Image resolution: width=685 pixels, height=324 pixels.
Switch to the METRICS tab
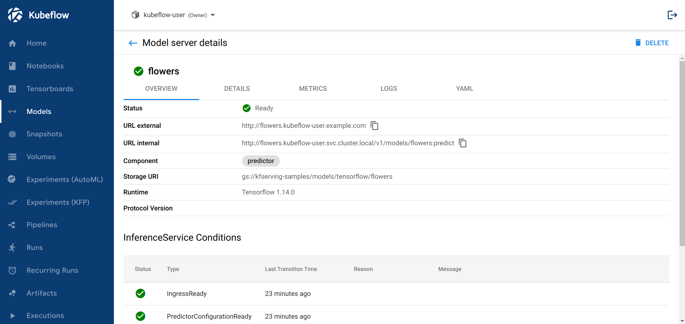pyautogui.click(x=313, y=89)
